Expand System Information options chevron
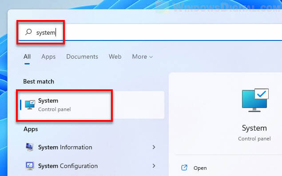This screenshot has height=176, width=282. tap(154, 147)
